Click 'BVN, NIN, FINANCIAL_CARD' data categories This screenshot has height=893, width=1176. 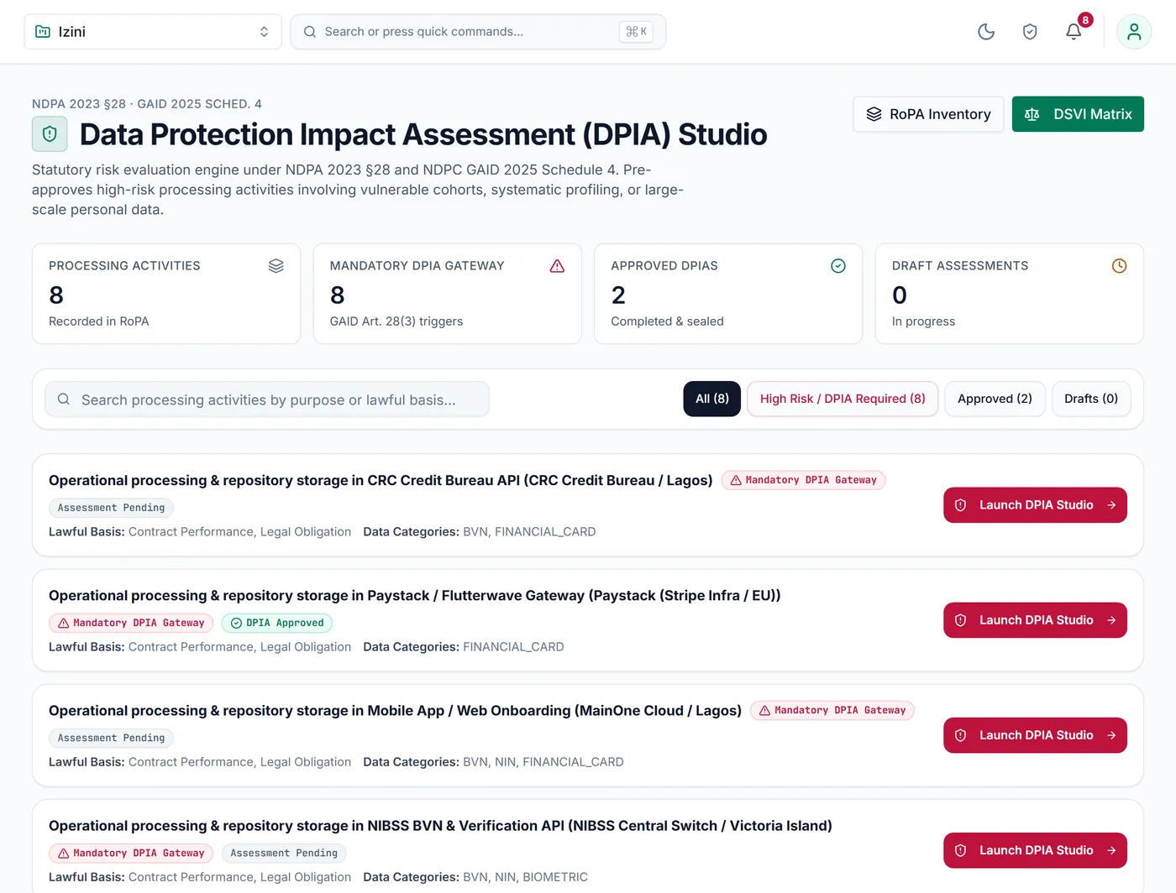point(543,762)
